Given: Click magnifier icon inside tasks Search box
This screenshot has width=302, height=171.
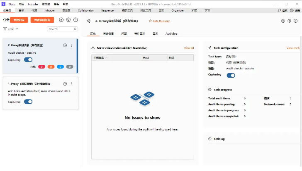Looking at the screenshot, I should [x=75, y=29].
